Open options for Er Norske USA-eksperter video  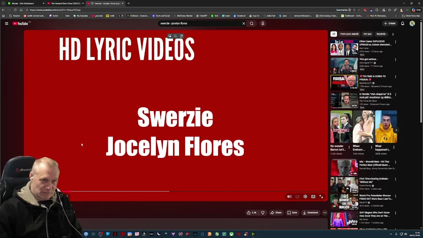pyautogui.click(x=395, y=95)
